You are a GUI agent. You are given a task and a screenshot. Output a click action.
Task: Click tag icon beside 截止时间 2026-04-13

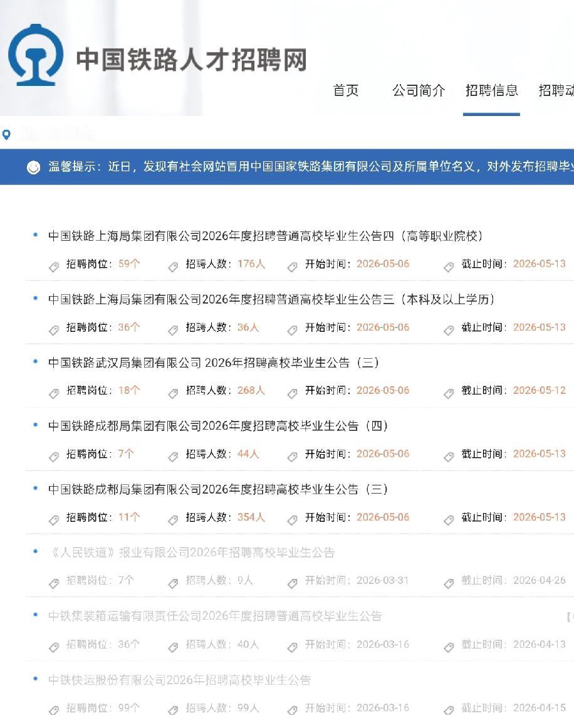(449, 647)
